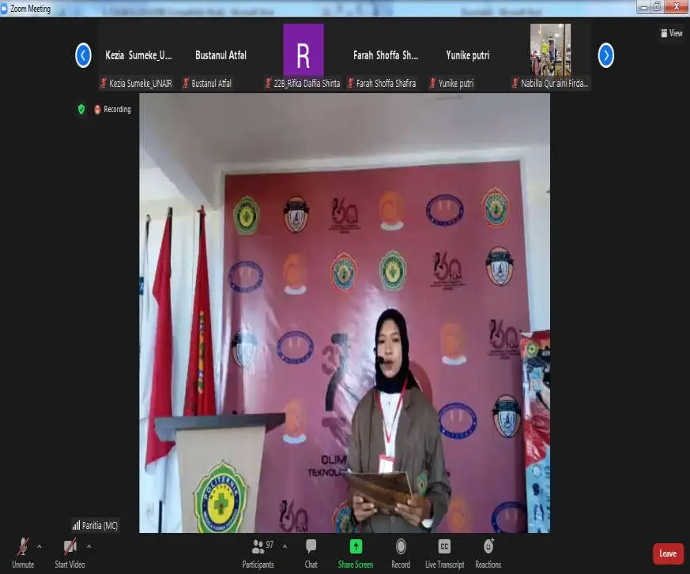Open the View layout menu

671,33
